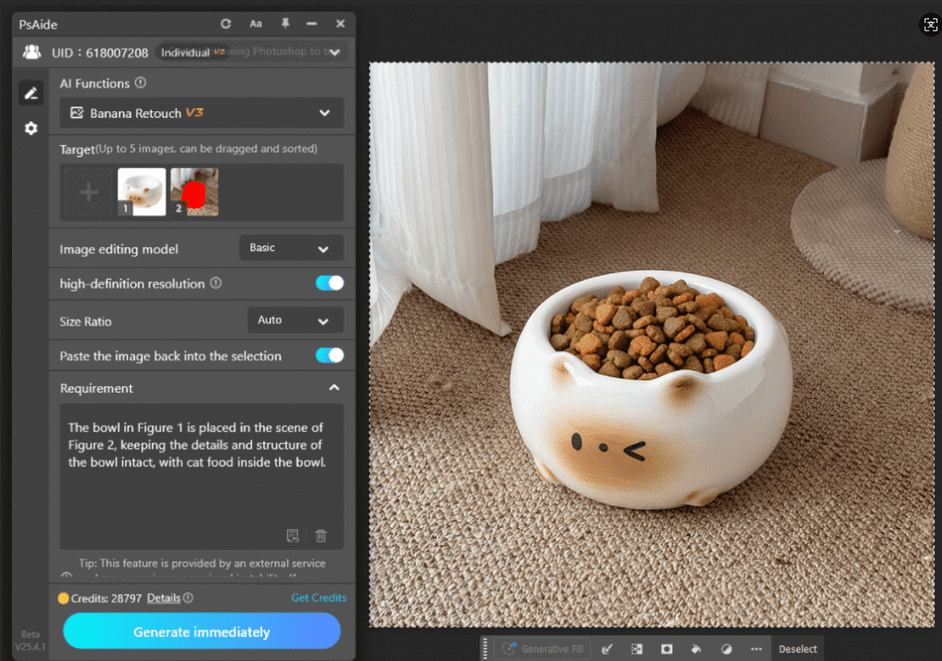The height and width of the screenshot is (661, 942).
Task: Open the Size Ratio Auto dropdown
Action: [x=295, y=320]
